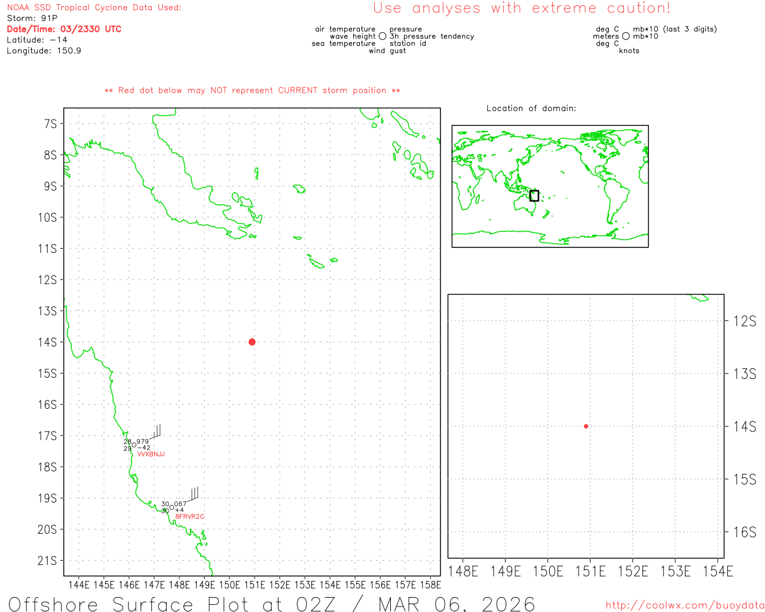Image resolution: width=765 pixels, height=612 pixels.
Task: Click the red 8FRVR2C station ID label
Action: [x=189, y=516]
